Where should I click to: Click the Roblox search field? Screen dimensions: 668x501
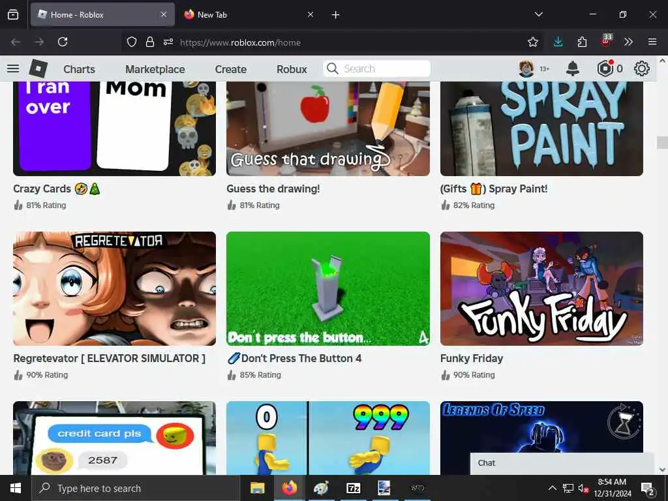[x=376, y=68]
